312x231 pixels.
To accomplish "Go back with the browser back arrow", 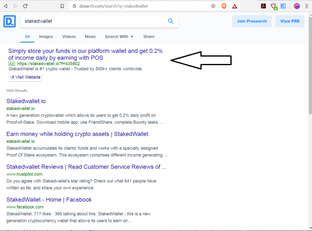I will tap(6, 6).
